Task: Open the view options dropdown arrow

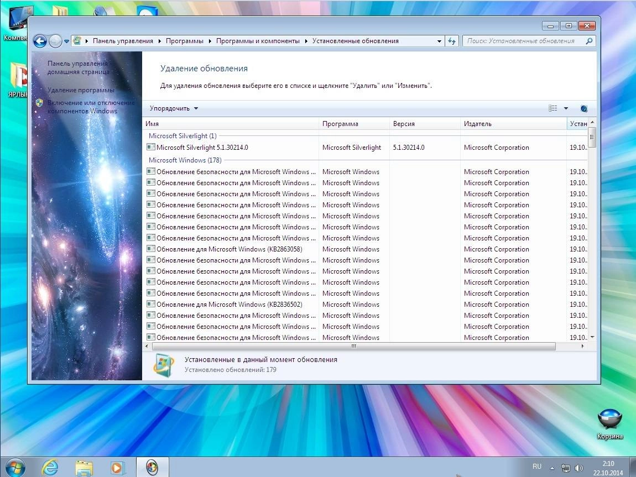Action: click(566, 108)
